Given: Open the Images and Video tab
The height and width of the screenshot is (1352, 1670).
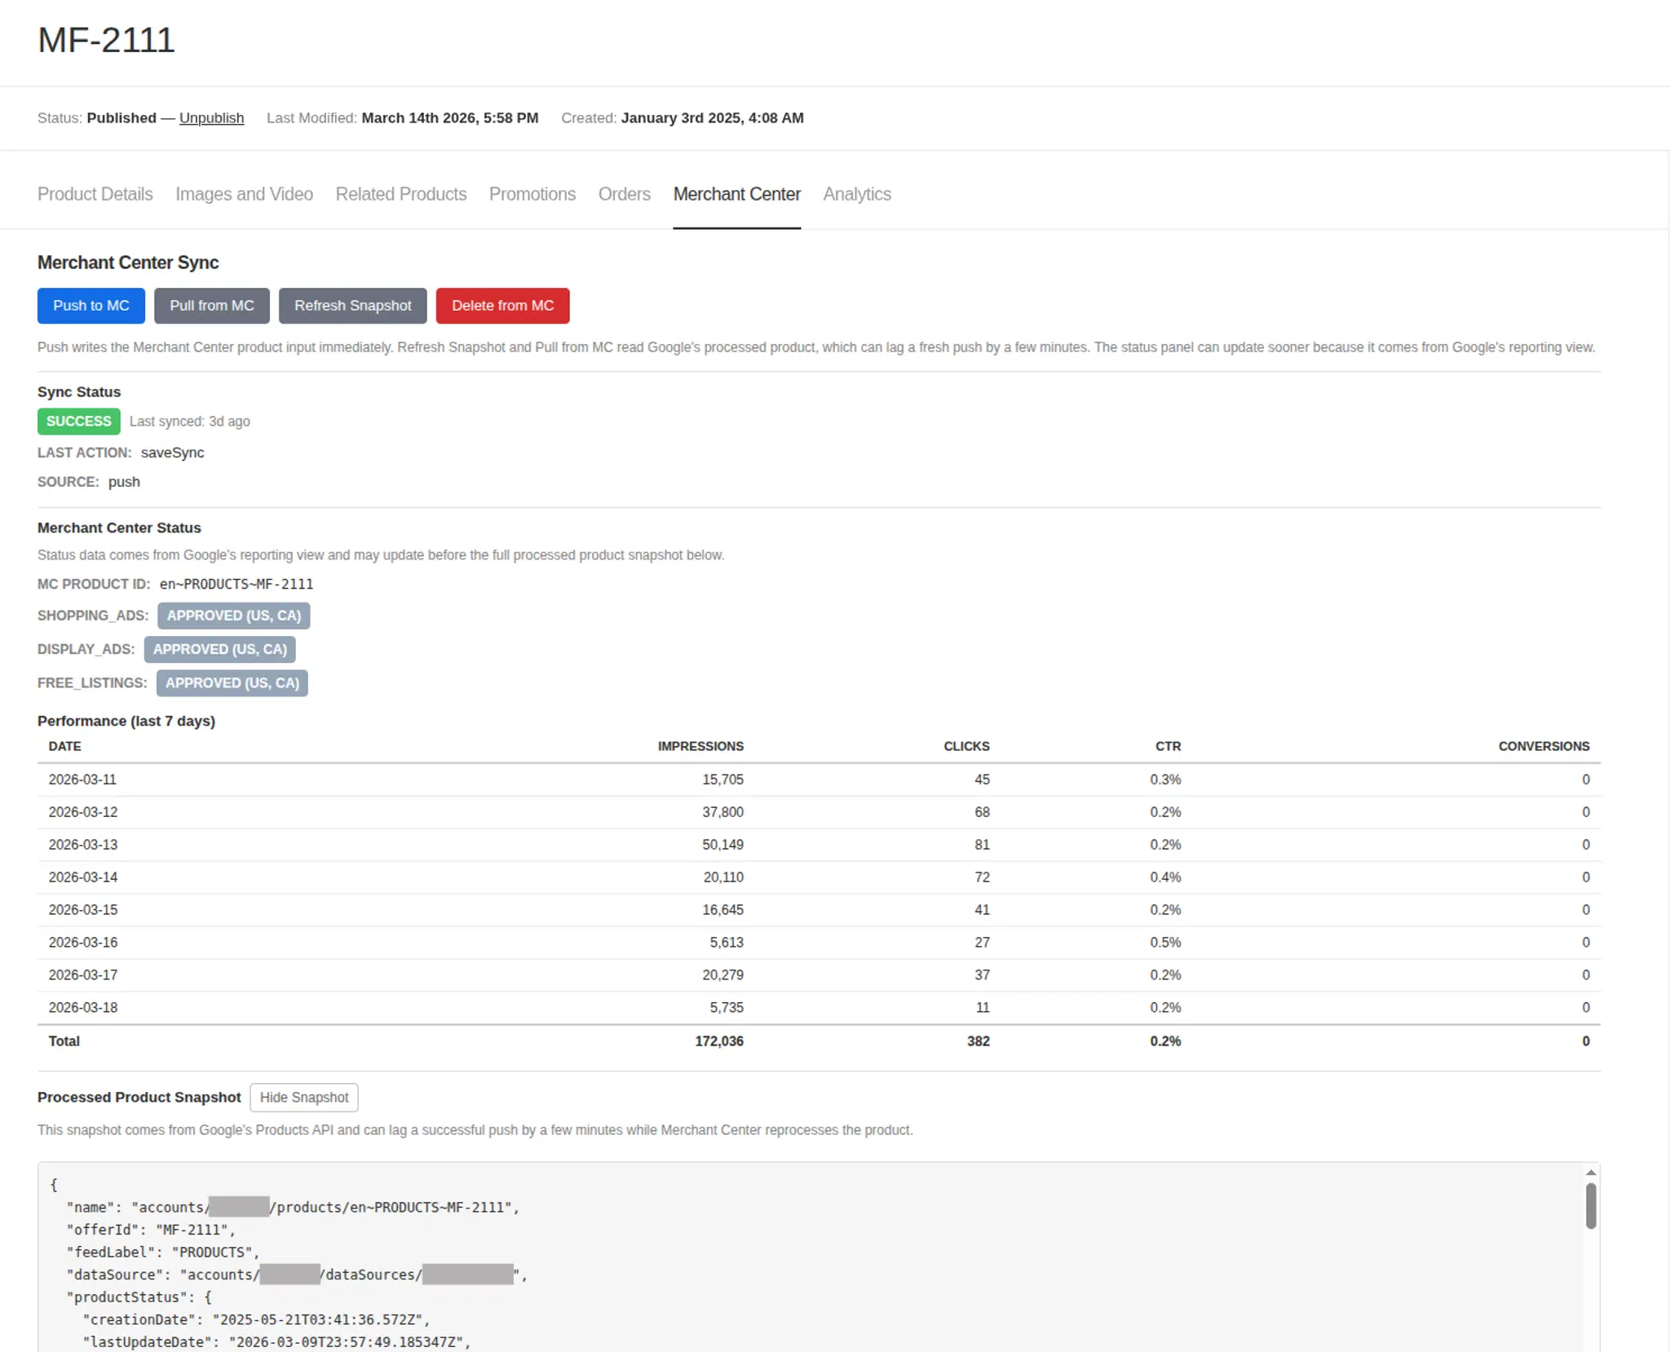Looking at the screenshot, I should 244,194.
